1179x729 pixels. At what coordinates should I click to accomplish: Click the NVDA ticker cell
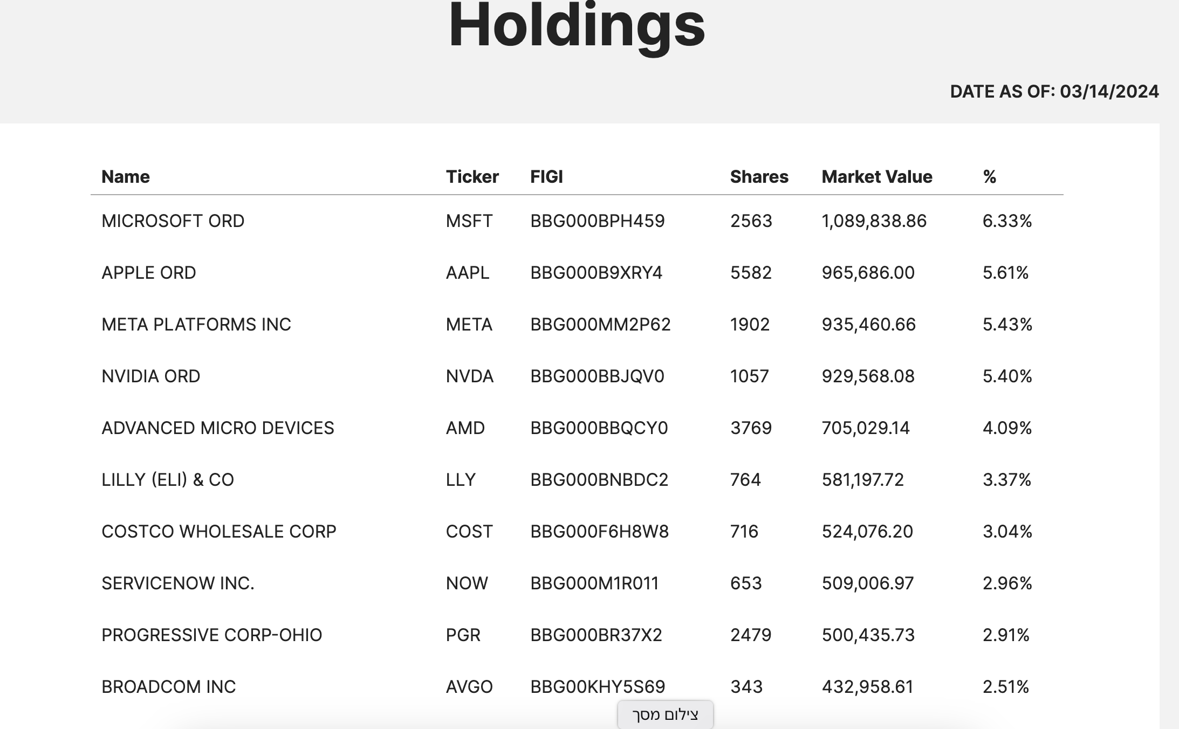(470, 376)
